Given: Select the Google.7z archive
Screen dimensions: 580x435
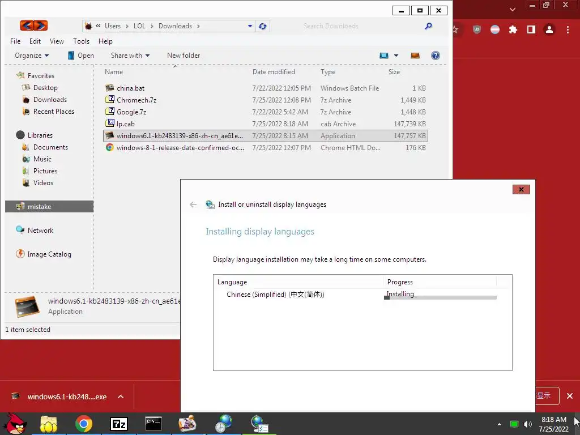Looking at the screenshot, I should (x=266, y=112).
